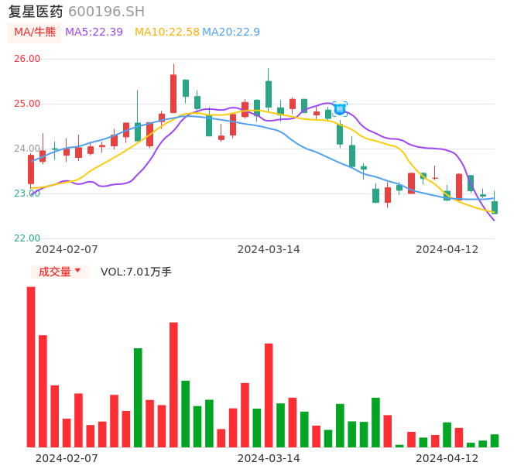The height and width of the screenshot is (469, 531).
Task: Click the 2024-03-14 date label under volume chart
Action: tap(269, 458)
